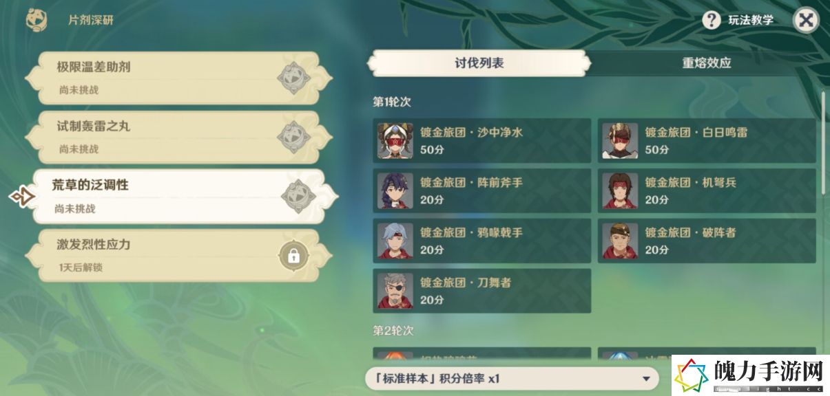Select the 极限温差助剂 challenge
830x396 pixels.
pos(178,78)
